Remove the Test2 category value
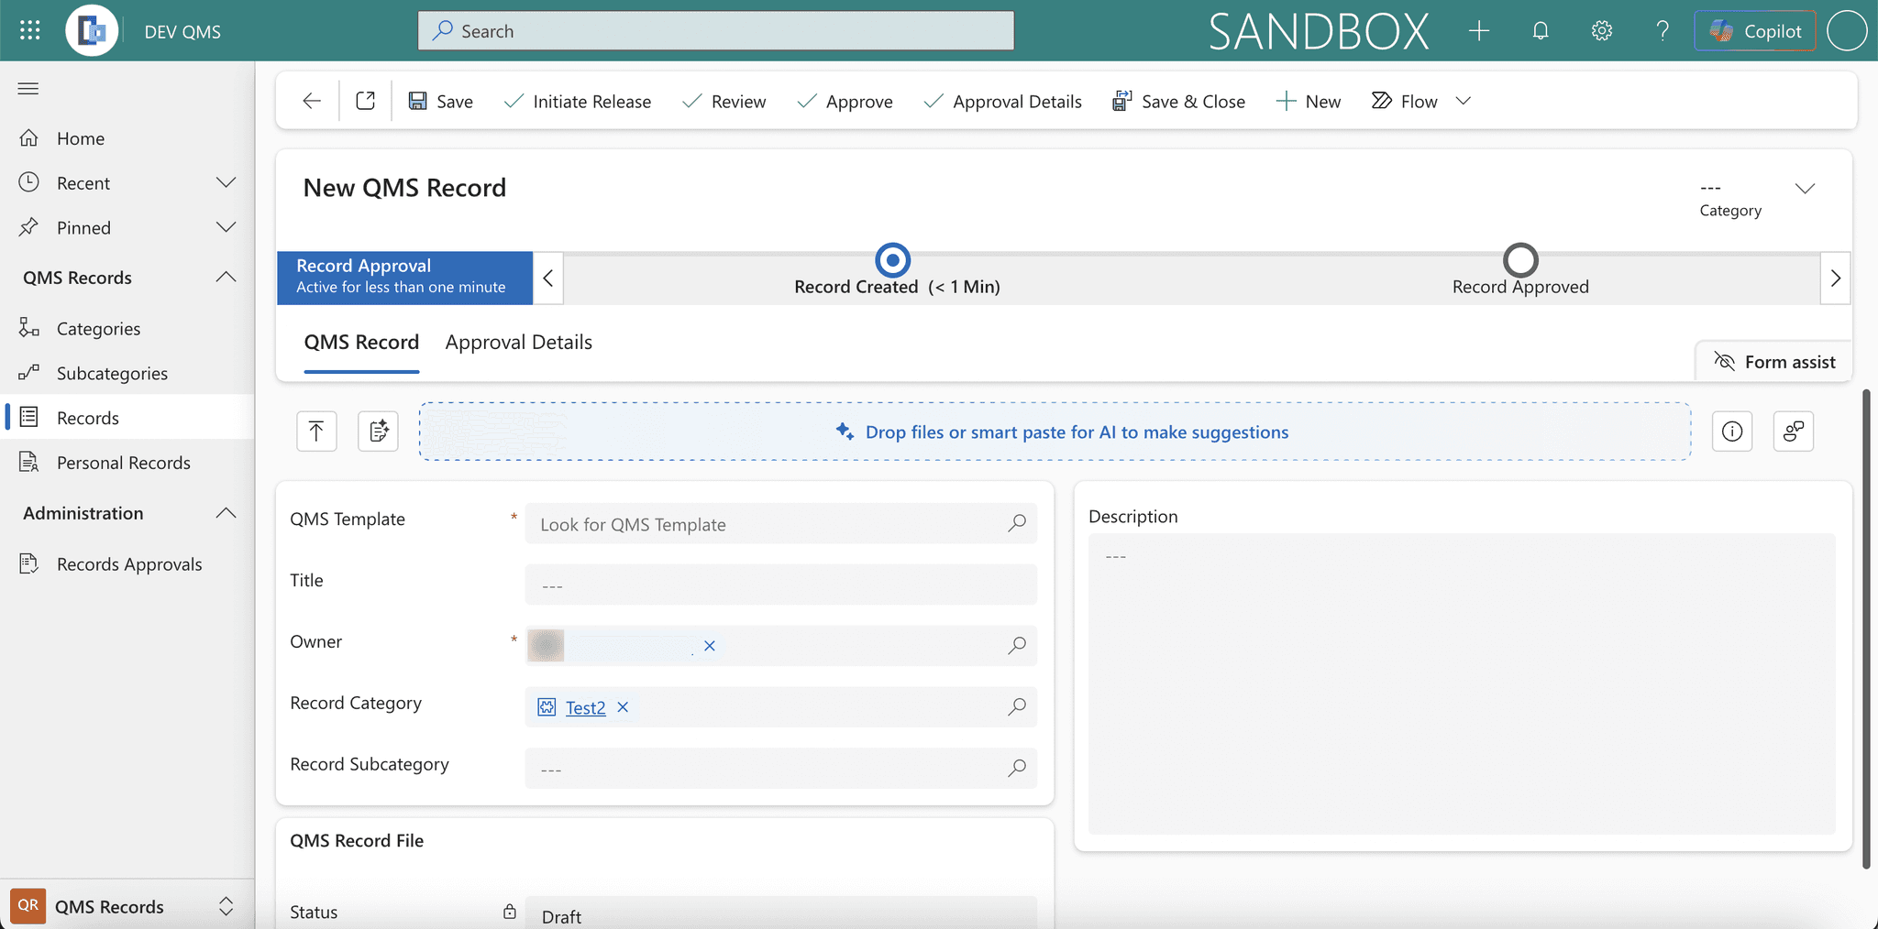 tap(623, 707)
